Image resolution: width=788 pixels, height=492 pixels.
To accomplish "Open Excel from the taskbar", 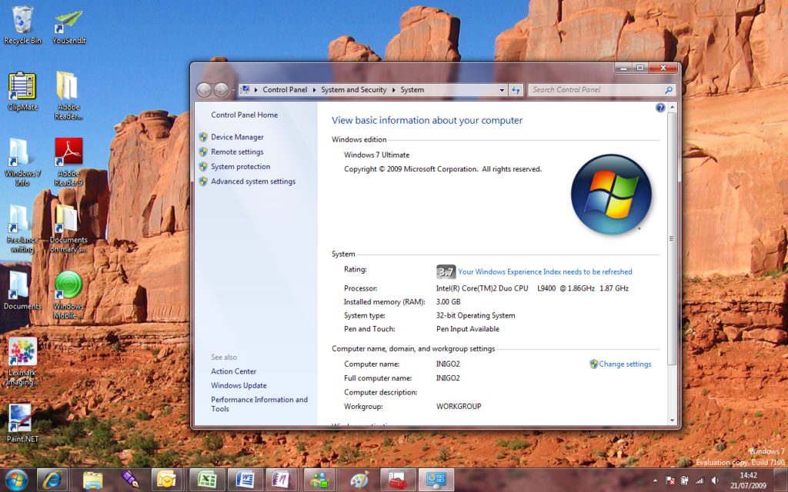I will (x=206, y=480).
